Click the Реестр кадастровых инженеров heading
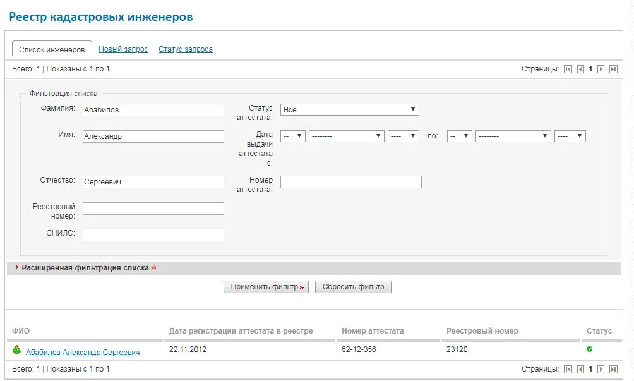This screenshot has height=381, width=634. coord(100,17)
